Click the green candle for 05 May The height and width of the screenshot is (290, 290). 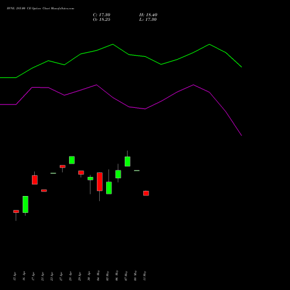(109, 188)
